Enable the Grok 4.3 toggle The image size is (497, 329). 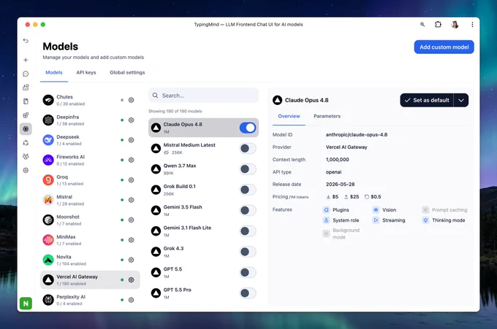coord(248,252)
